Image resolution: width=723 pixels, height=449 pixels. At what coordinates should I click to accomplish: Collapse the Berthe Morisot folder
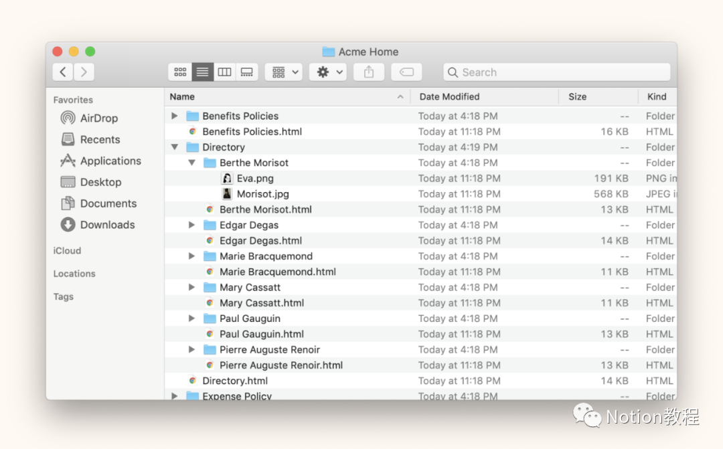192,163
